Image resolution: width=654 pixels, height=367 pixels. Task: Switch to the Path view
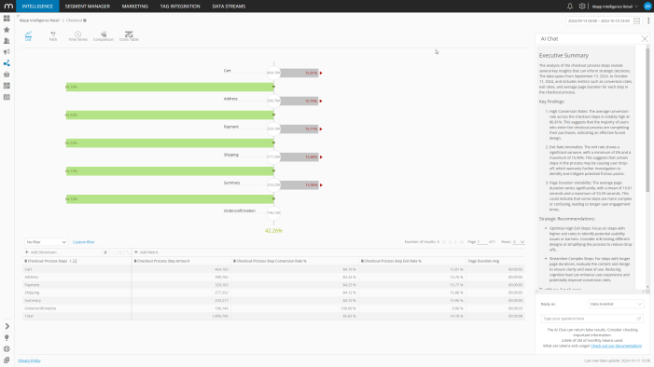point(53,36)
